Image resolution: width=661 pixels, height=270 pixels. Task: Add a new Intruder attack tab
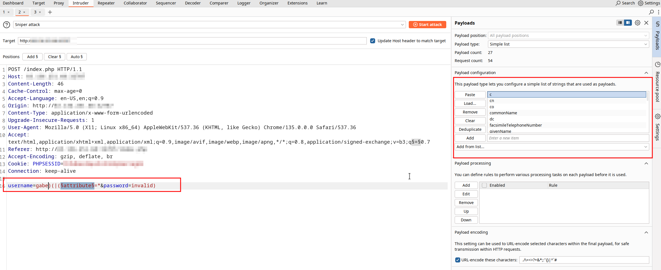tap(50, 12)
